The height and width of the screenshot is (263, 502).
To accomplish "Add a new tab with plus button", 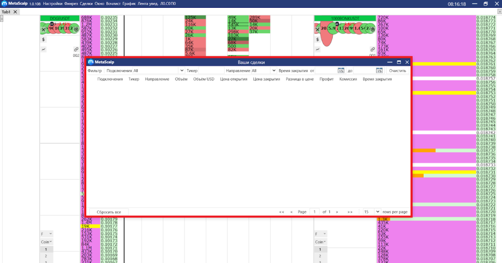I will coord(500,12).
